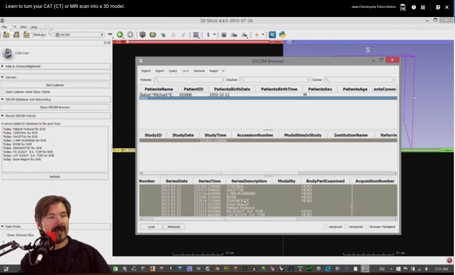This screenshot has height=275, width=455.
Task: Open Import in the DICOM Browser
Action: (x=146, y=71)
